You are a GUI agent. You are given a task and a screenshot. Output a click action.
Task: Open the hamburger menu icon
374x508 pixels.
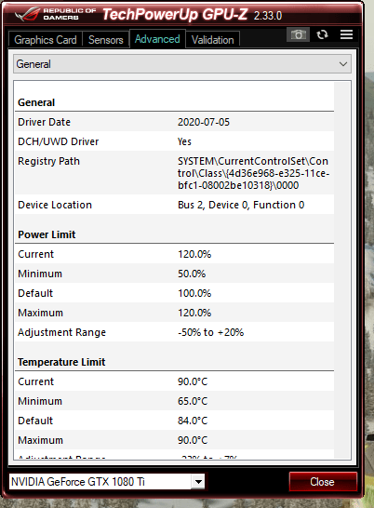(346, 34)
